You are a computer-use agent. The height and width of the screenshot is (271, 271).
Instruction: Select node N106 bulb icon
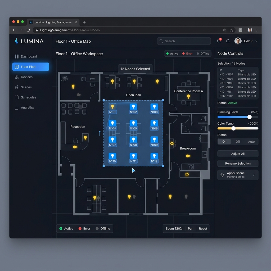154,123
